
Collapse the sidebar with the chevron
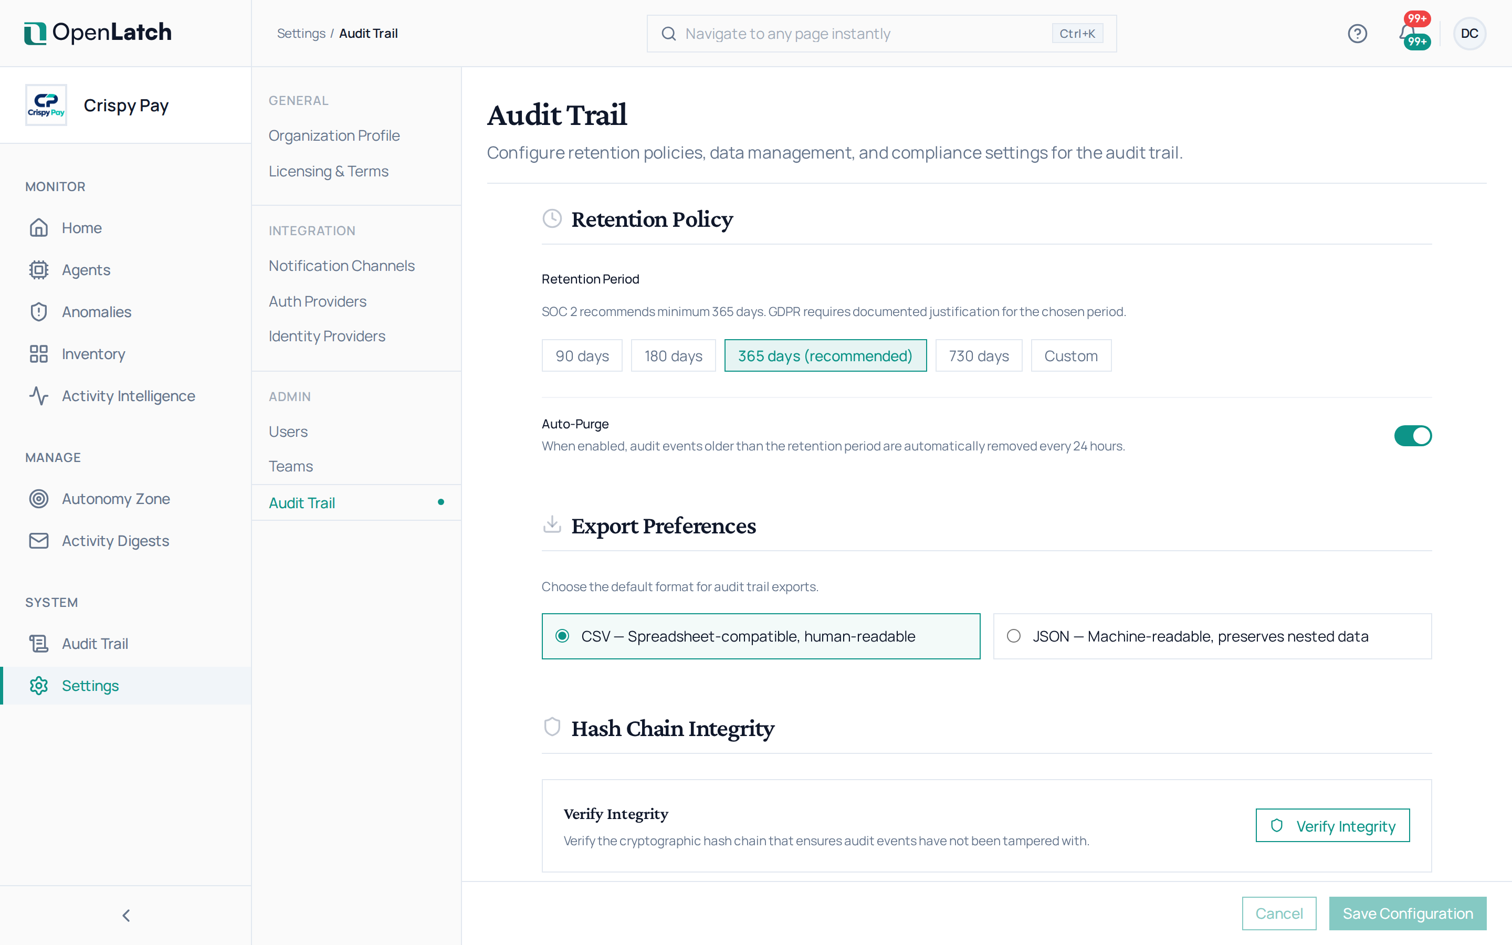click(x=125, y=916)
